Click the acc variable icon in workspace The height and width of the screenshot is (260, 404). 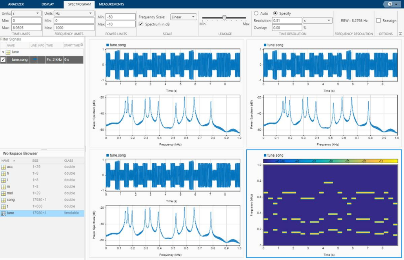coord(4,167)
